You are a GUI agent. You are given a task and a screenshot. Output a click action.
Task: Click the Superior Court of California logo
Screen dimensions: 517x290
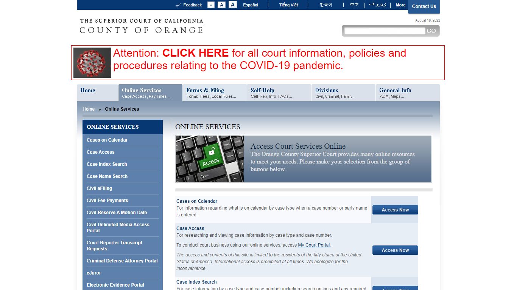[142, 26]
